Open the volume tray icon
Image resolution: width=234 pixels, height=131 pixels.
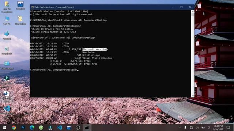(197, 128)
